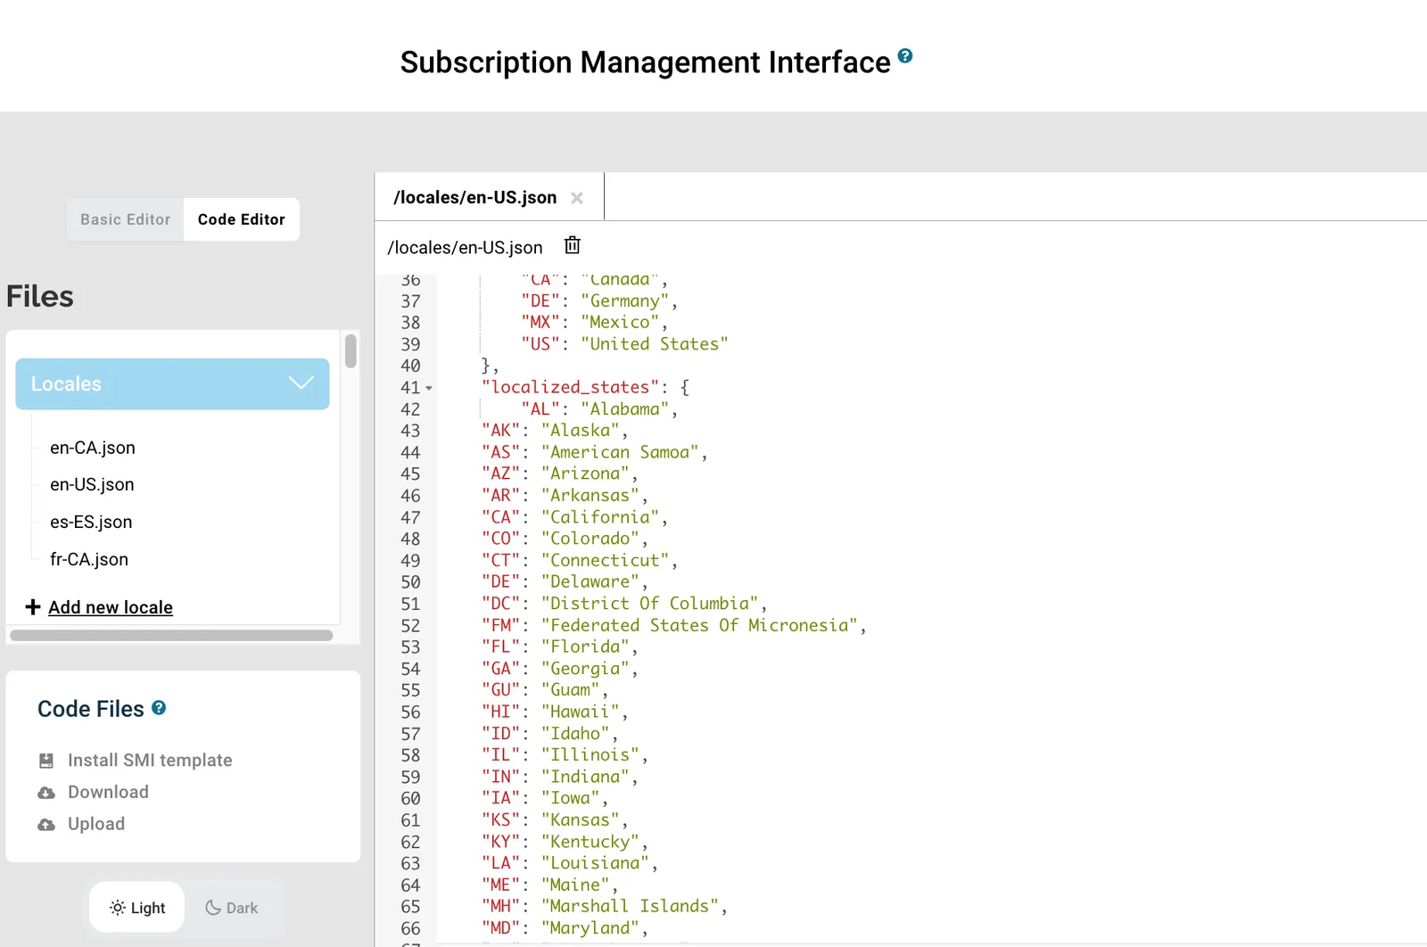Screen dimensions: 1427x947
Task: Click the "localized_states" key
Action: (571, 387)
